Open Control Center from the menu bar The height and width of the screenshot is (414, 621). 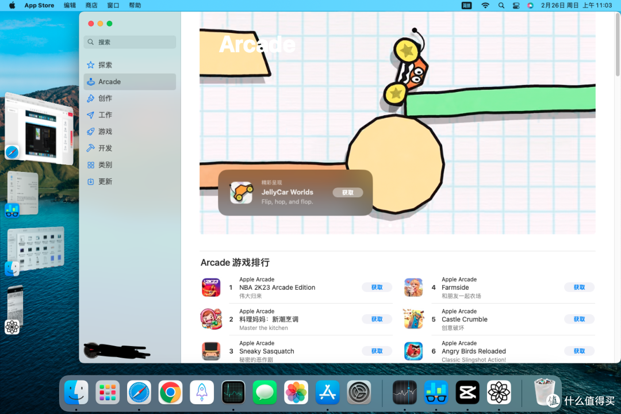(x=516, y=6)
